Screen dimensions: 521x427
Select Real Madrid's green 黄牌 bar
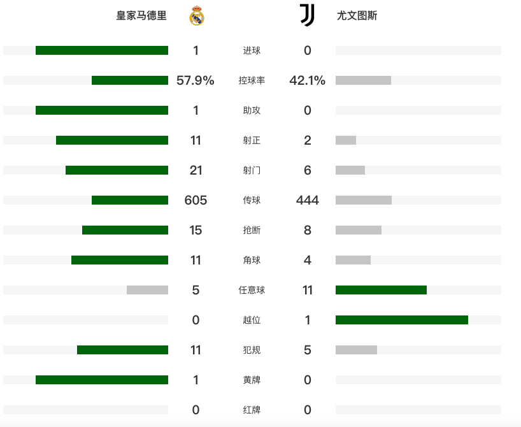point(102,380)
